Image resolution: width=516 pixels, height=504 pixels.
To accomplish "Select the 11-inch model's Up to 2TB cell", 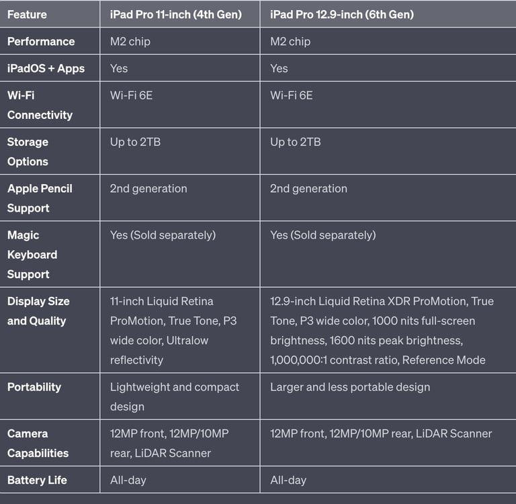I will [135, 142].
